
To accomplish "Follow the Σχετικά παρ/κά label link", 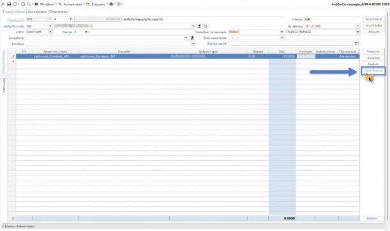I will (217, 44).
